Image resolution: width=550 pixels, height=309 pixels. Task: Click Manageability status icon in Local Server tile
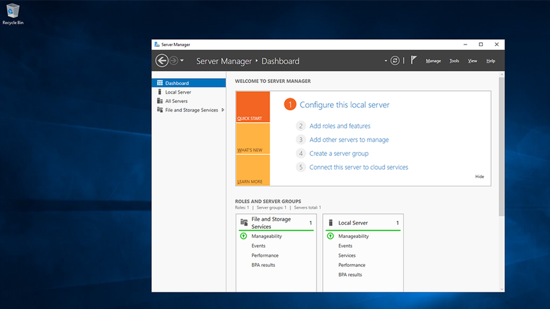[x=331, y=236]
